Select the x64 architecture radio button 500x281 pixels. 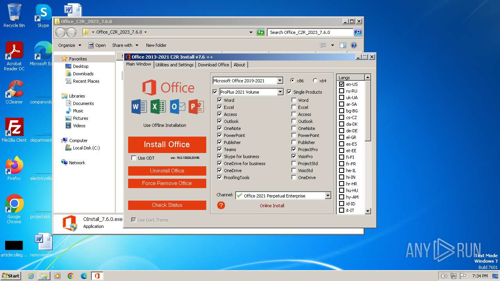[x=315, y=81]
